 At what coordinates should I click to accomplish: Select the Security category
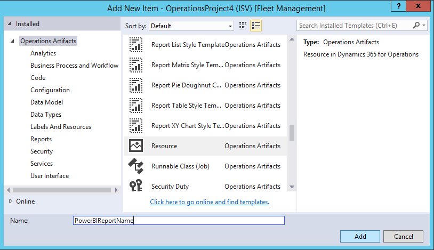pyautogui.click(x=42, y=151)
